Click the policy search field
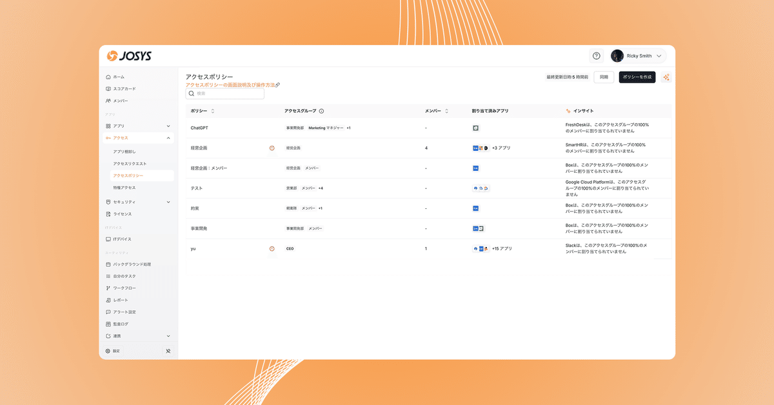Viewport: 774px width, 405px height. tap(225, 94)
